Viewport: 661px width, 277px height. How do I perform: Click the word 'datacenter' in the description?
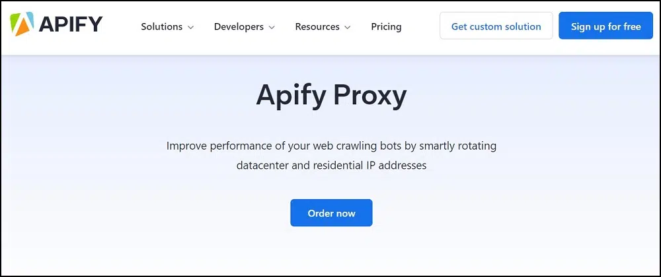pyautogui.click(x=262, y=165)
